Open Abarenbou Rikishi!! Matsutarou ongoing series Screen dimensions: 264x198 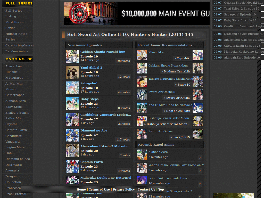pos(14,72)
